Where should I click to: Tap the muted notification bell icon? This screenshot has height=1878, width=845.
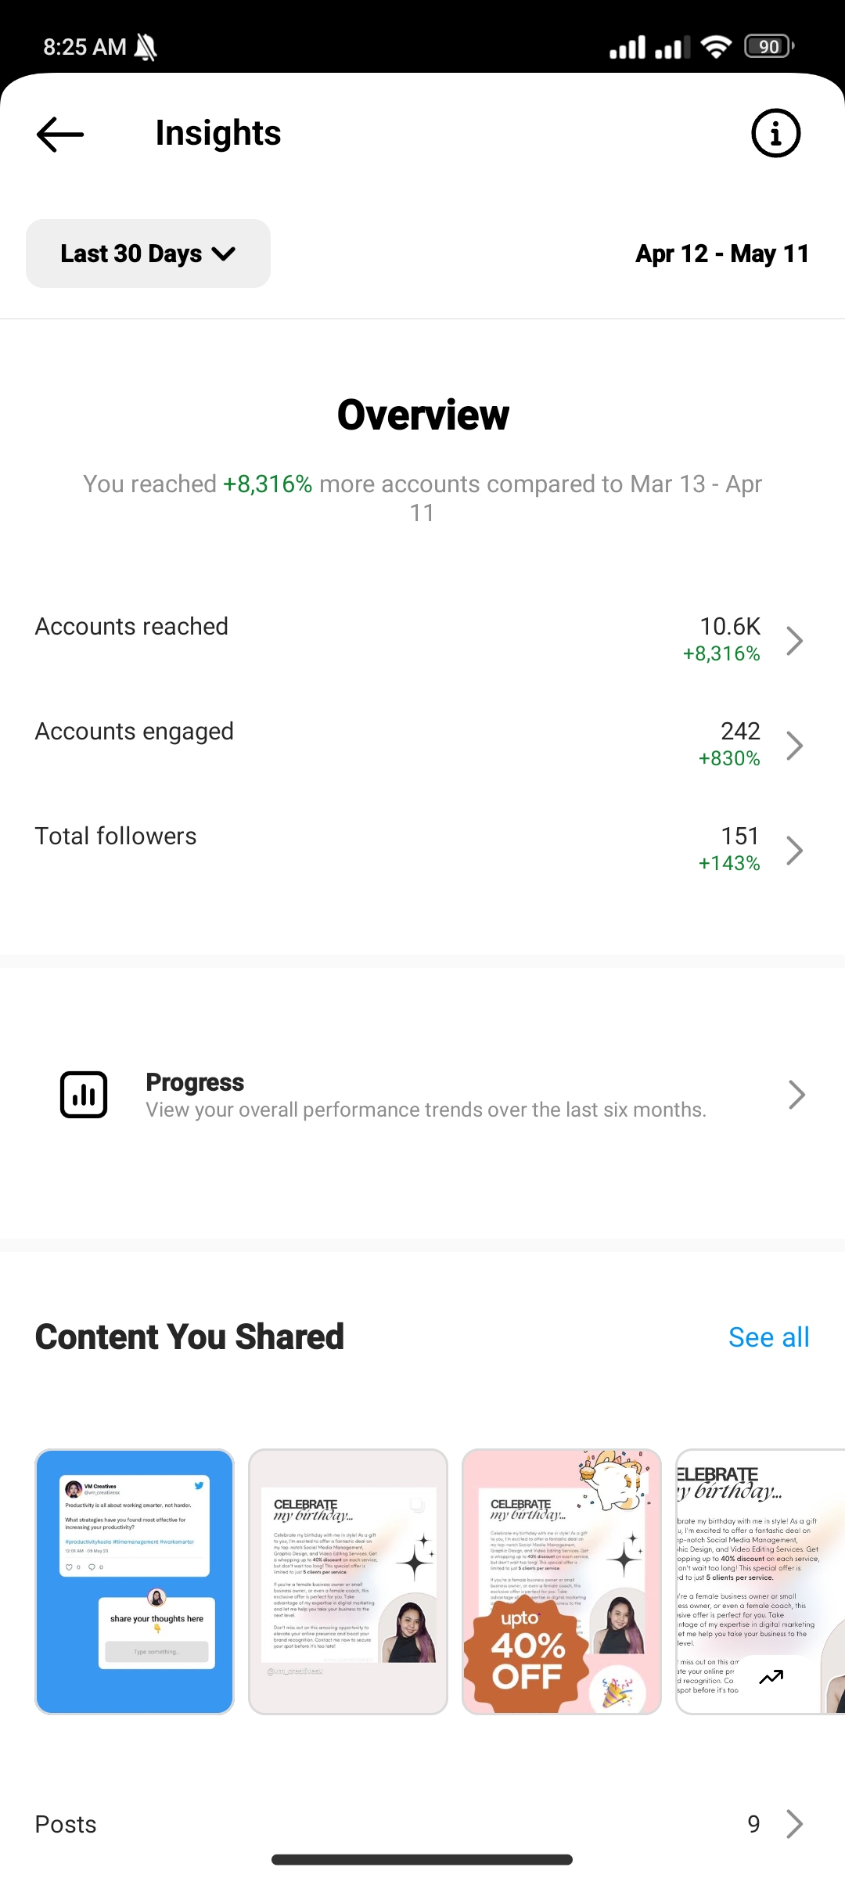tap(146, 47)
